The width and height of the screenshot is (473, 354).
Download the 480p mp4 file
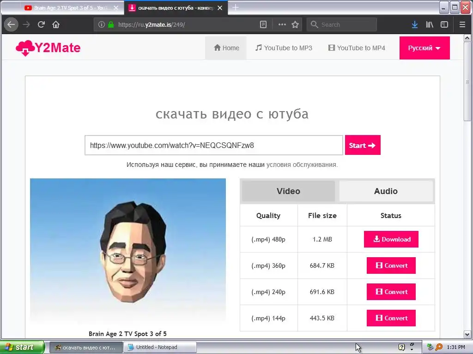(x=391, y=239)
